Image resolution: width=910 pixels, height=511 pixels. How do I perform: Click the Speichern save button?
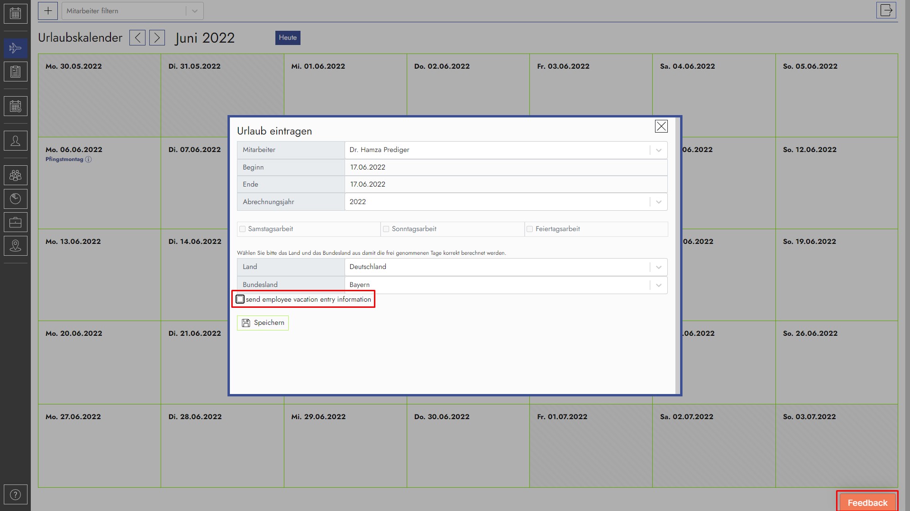263,323
